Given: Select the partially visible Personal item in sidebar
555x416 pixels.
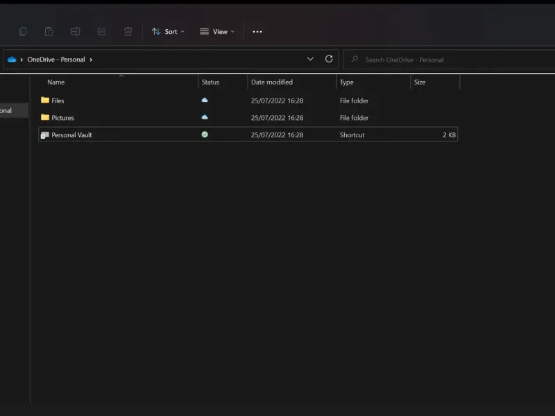Looking at the screenshot, I should coord(14,110).
